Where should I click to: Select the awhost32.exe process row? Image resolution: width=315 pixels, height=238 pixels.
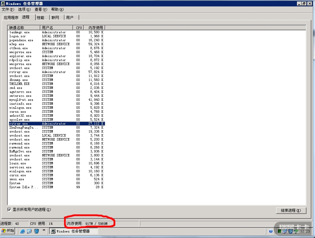[57, 116]
